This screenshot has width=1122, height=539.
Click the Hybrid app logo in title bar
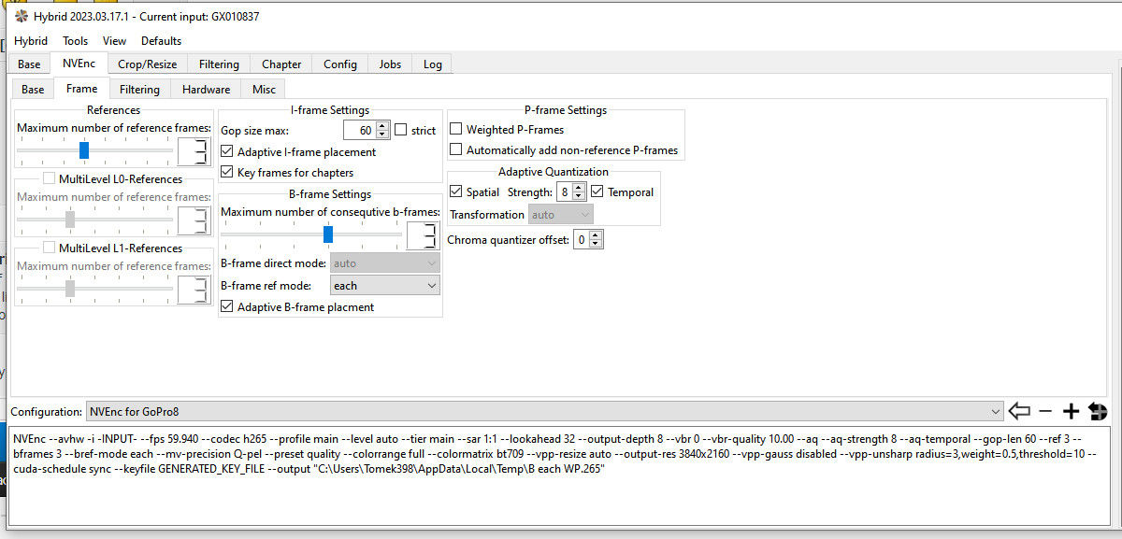22,15
